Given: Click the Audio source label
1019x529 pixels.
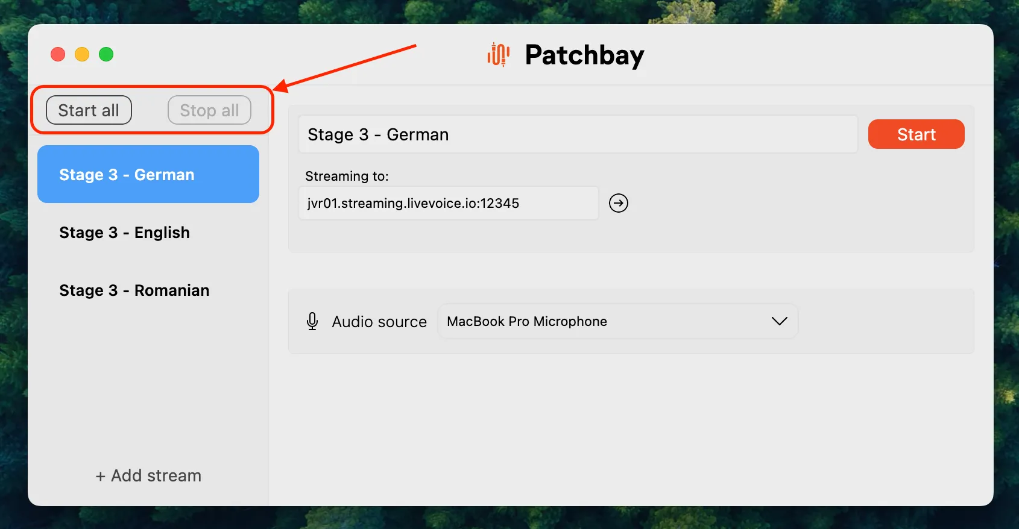Looking at the screenshot, I should [379, 322].
